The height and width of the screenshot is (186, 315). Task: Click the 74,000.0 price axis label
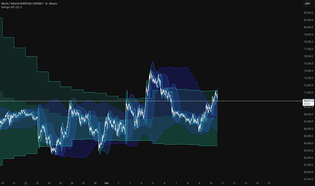click(x=308, y=71)
